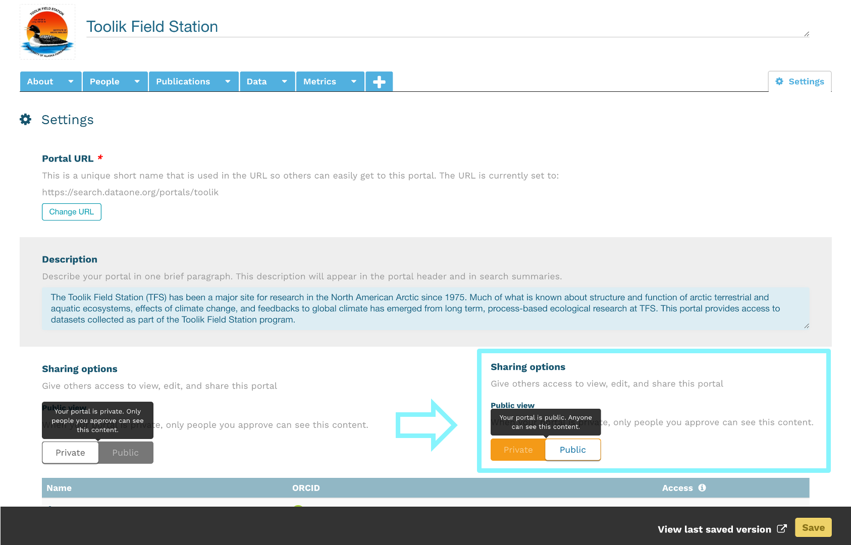Select Public in highlighted sharing box
851x545 pixels.
click(x=573, y=450)
